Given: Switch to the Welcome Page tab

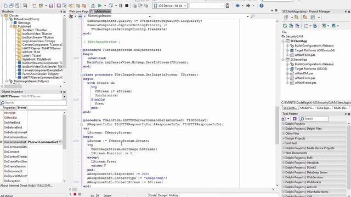Looking at the screenshot, I should pos(78,11).
